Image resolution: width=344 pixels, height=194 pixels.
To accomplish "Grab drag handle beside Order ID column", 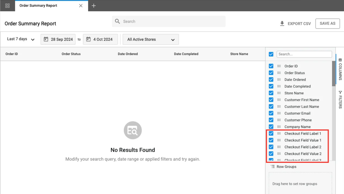I will tap(279, 66).
